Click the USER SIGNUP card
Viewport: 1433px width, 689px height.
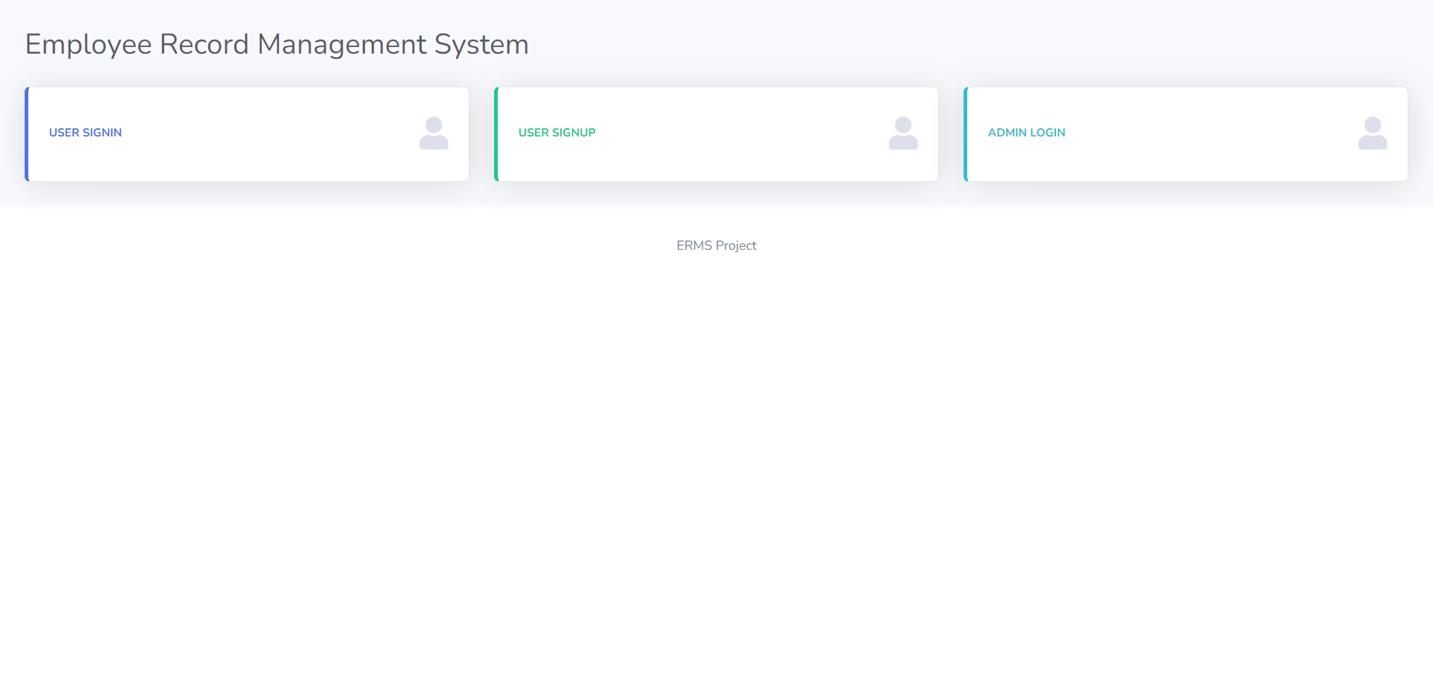(x=716, y=133)
